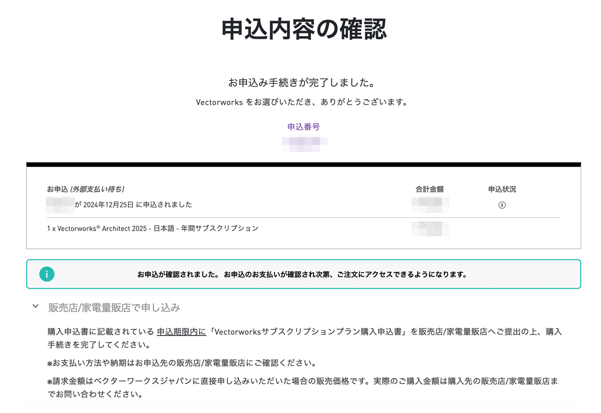Click the 申込番号 label

tap(304, 127)
